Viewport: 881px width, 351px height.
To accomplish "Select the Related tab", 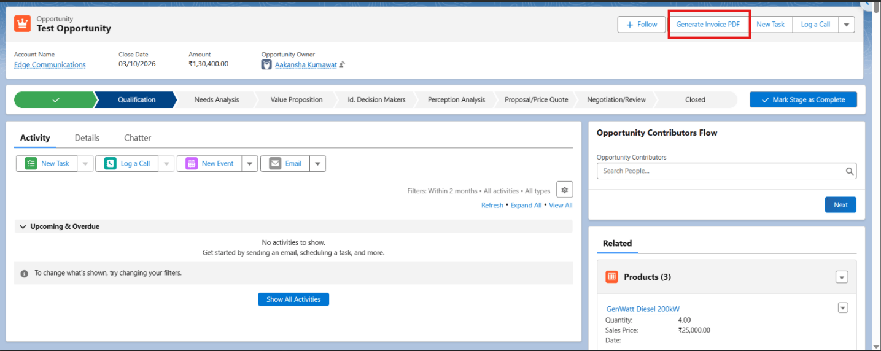I will coord(617,244).
